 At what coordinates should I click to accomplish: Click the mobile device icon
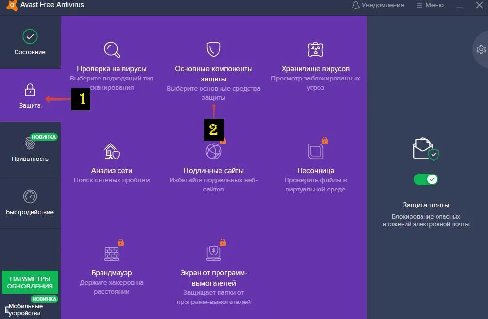(7, 310)
